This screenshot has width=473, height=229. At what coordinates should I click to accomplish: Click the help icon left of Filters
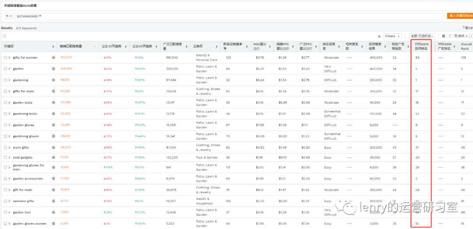click(x=379, y=36)
